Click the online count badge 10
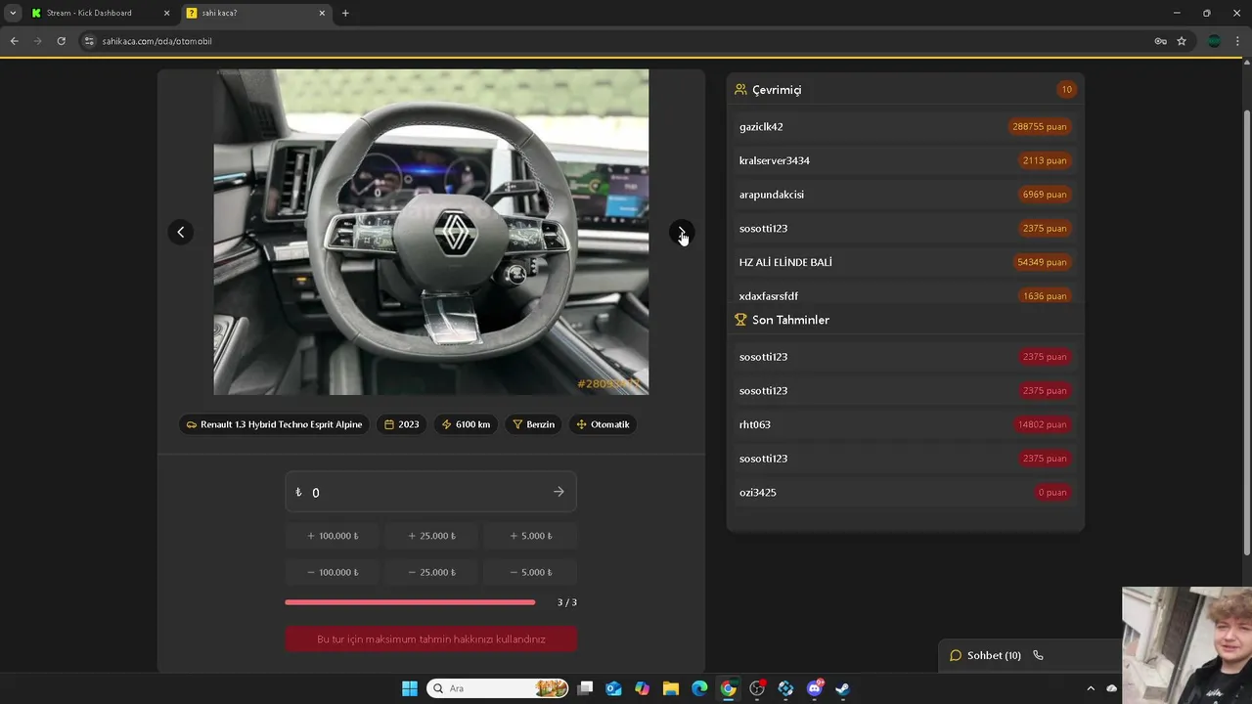Screen dimensions: 1252x704 click(x=1066, y=89)
